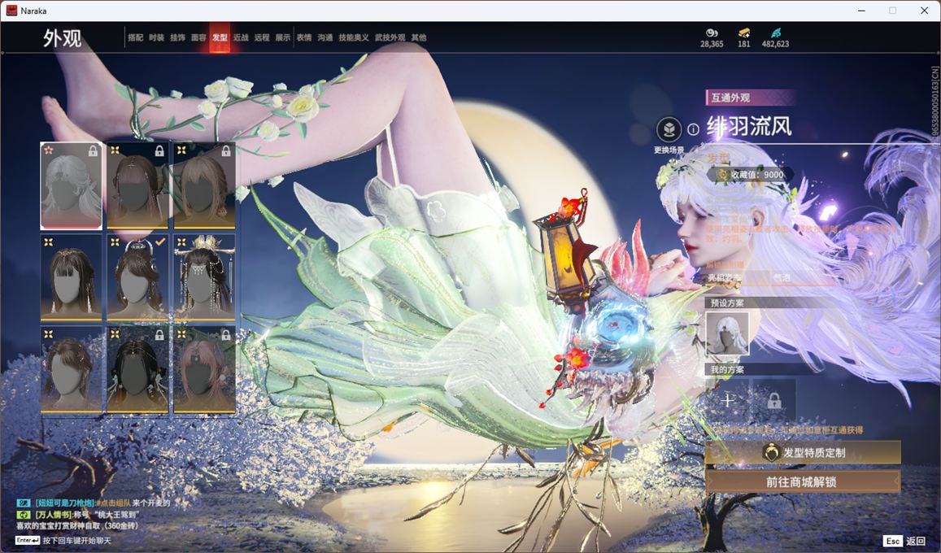Click the info icon beside 绯羽流风

click(693, 129)
